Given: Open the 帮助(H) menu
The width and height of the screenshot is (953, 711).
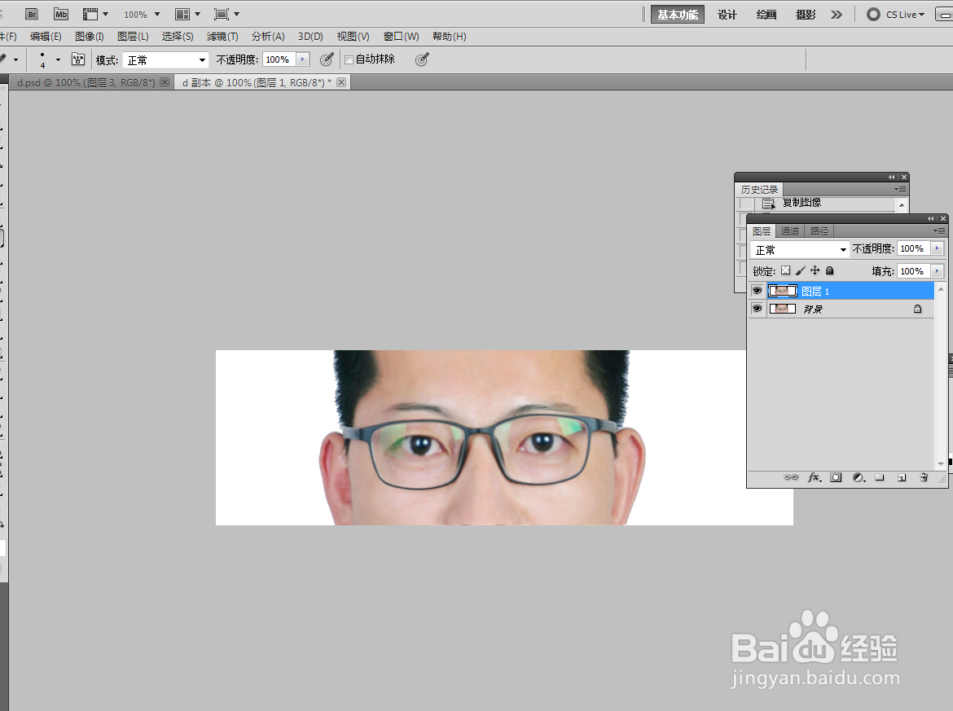Looking at the screenshot, I should click(449, 37).
